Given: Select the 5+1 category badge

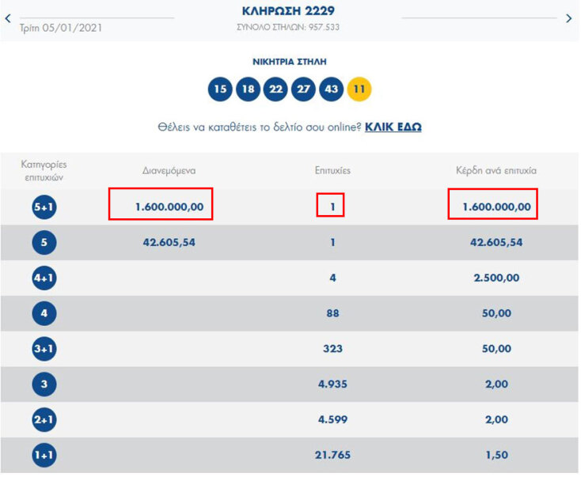Looking at the screenshot, I should coord(44,207).
